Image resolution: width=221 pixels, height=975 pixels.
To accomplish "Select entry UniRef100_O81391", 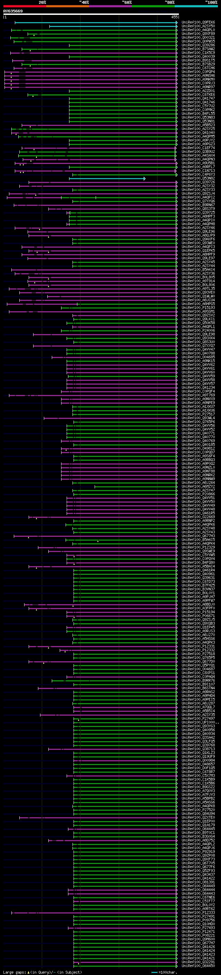I will pos(198,882).
